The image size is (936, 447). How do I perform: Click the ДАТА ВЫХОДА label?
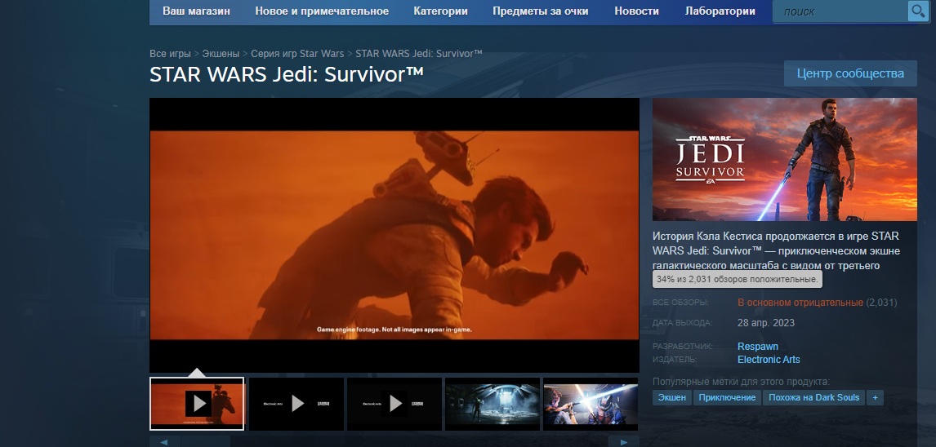tap(682, 323)
